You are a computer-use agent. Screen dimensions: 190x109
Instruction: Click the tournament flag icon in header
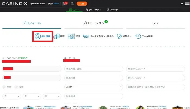[72, 4]
